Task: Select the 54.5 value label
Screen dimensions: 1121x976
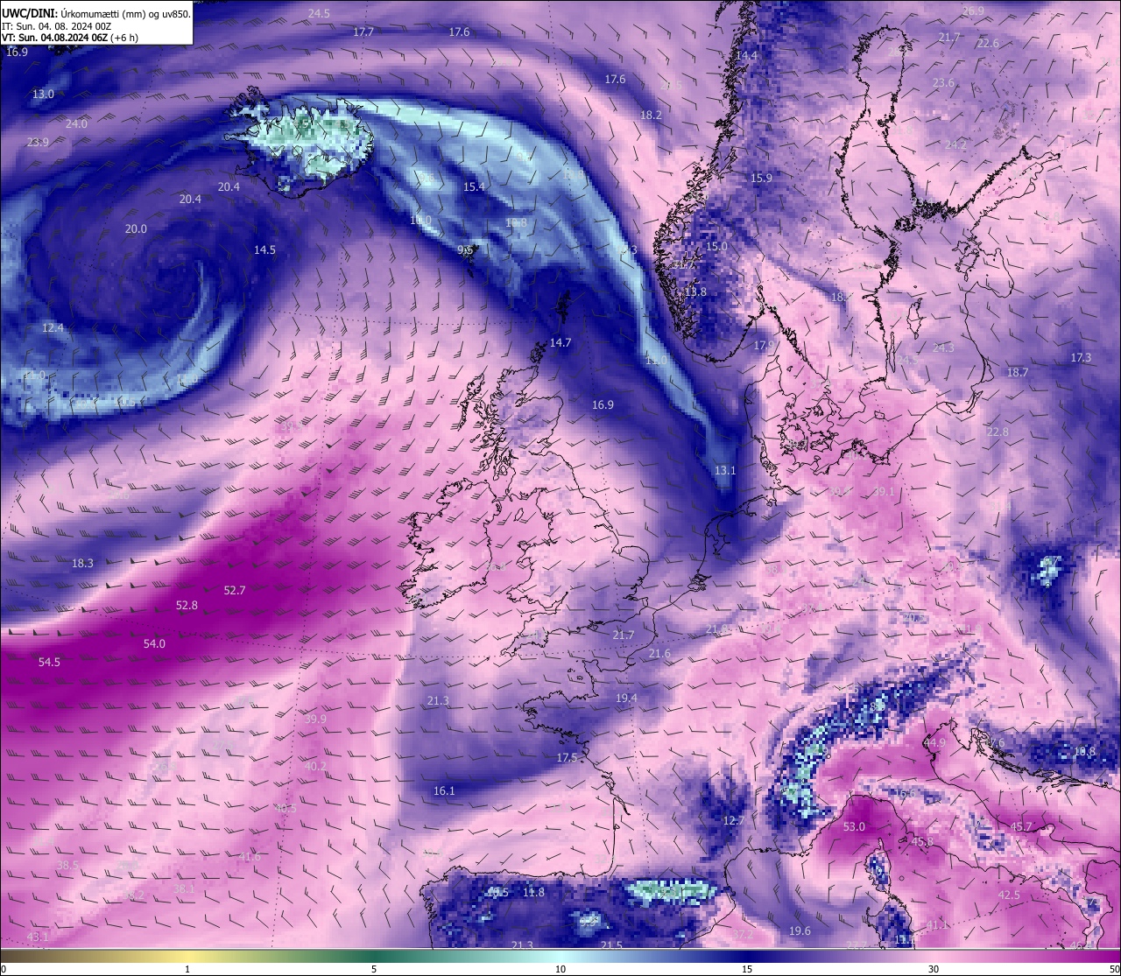Action: coord(49,663)
